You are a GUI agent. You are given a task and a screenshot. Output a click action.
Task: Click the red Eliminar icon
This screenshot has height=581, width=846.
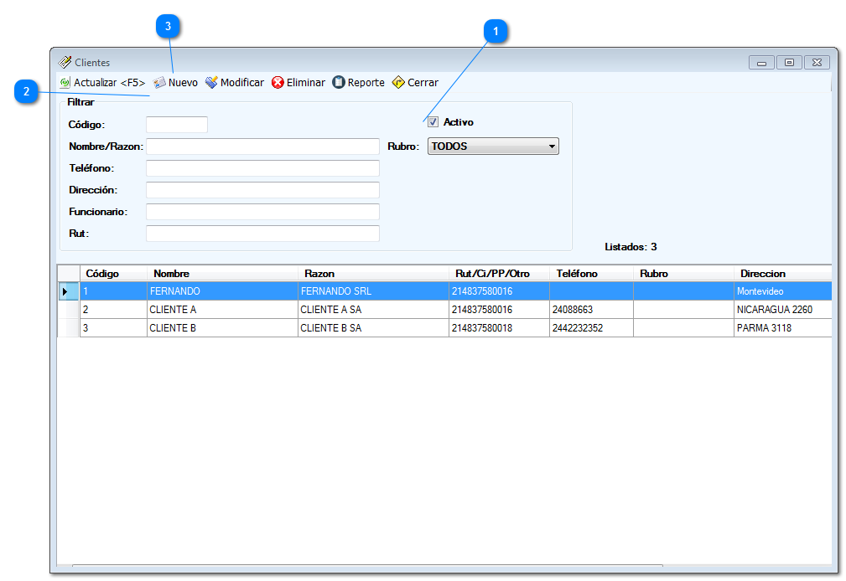[x=278, y=82]
